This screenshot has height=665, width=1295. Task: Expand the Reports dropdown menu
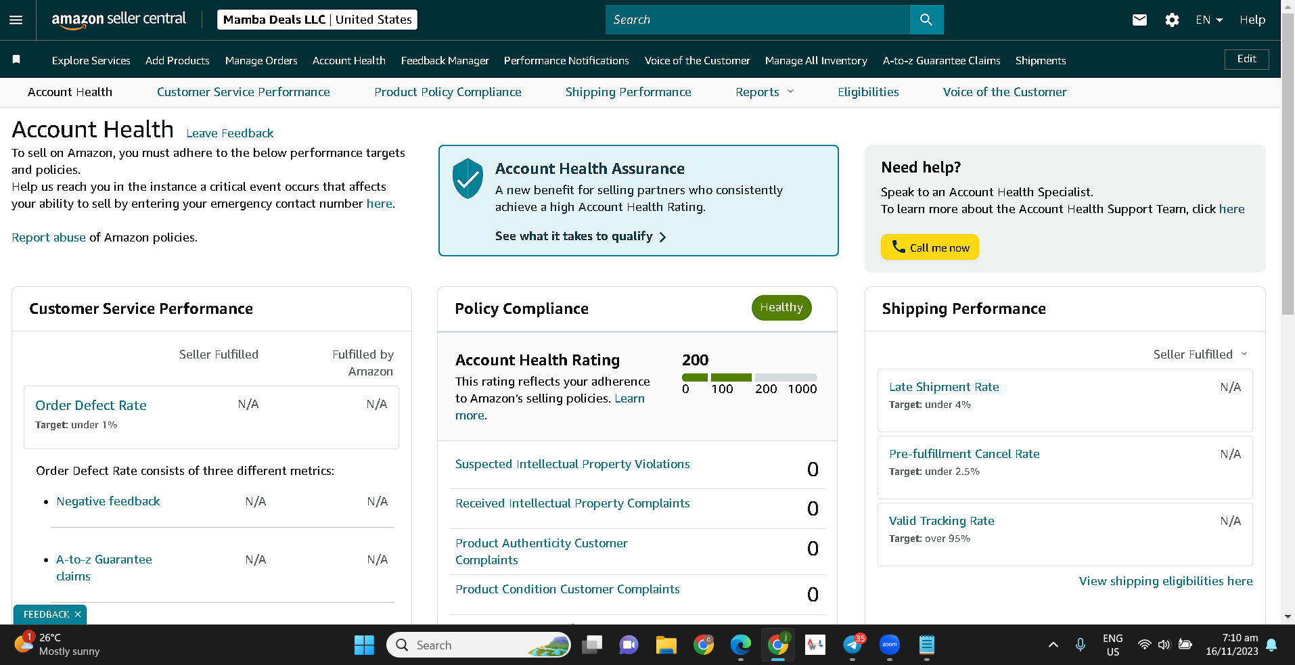click(765, 92)
